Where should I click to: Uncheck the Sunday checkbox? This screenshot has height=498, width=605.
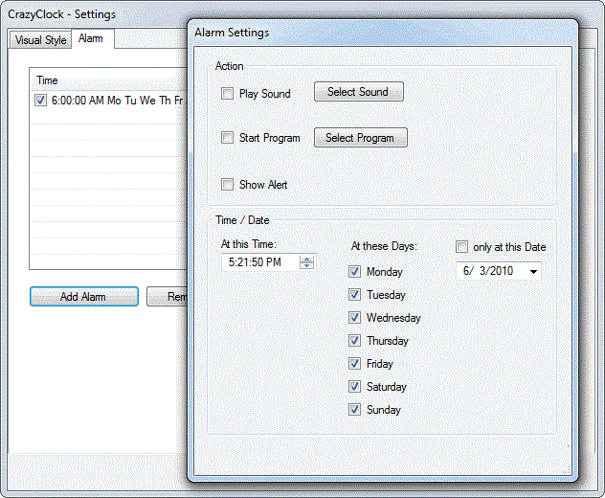click(x=354, y=410)
